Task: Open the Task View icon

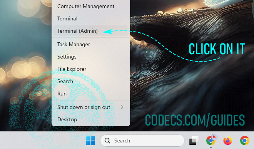Action: (x=194, y=141)
